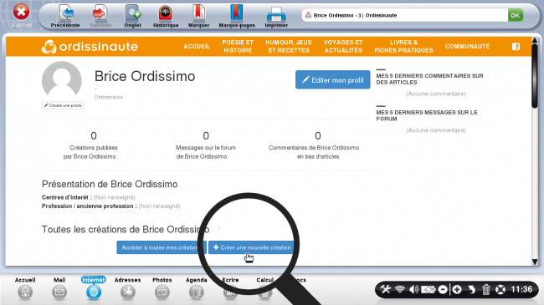Click the scrollbar down arrow
The width and height of the screenshot is (544, 305).
click(x=535, y=262)
